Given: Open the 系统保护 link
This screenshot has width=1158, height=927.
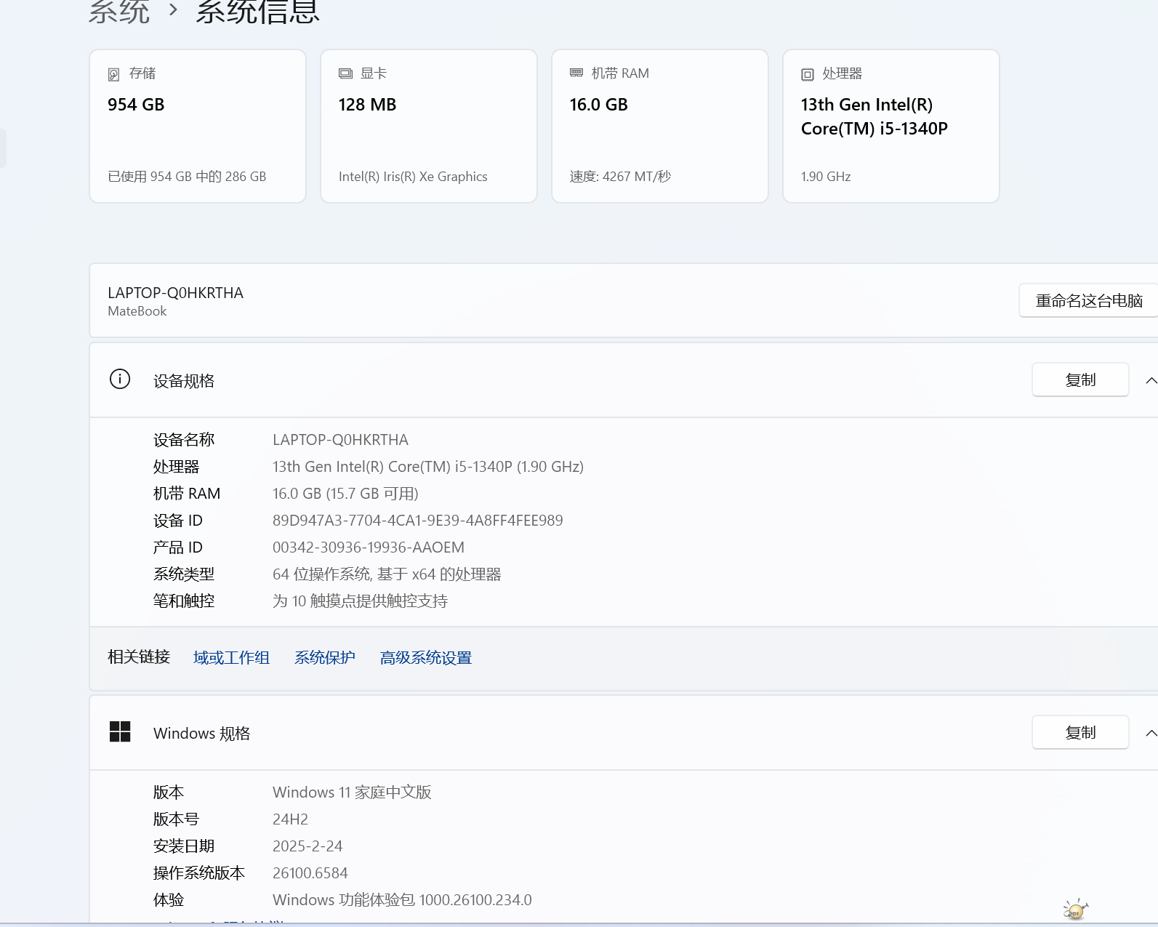Looking at the screenshot, I should (x=324, y=658).
